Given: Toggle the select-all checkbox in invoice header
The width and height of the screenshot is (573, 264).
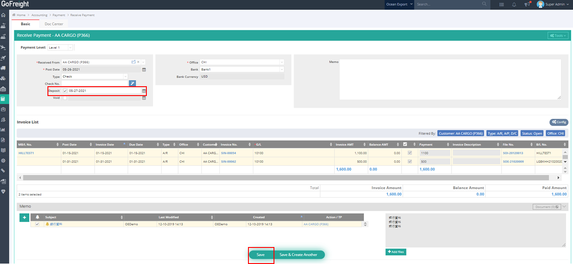Looking at the screenshot, I should click(x=405, y=144).
